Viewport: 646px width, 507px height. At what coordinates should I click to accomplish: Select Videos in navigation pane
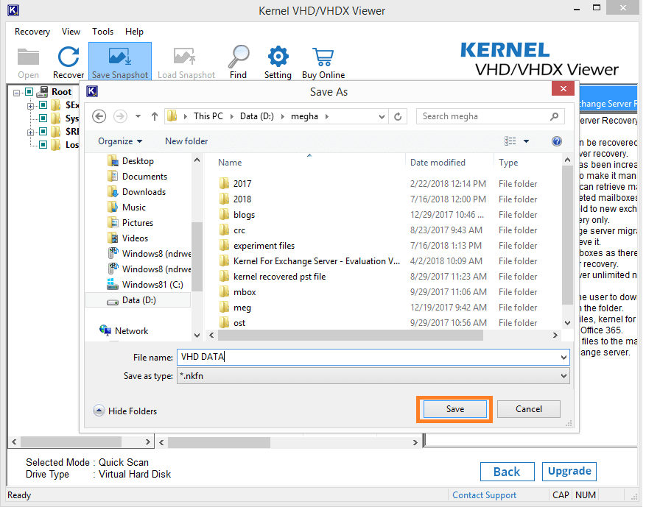(x=127, y=238)
